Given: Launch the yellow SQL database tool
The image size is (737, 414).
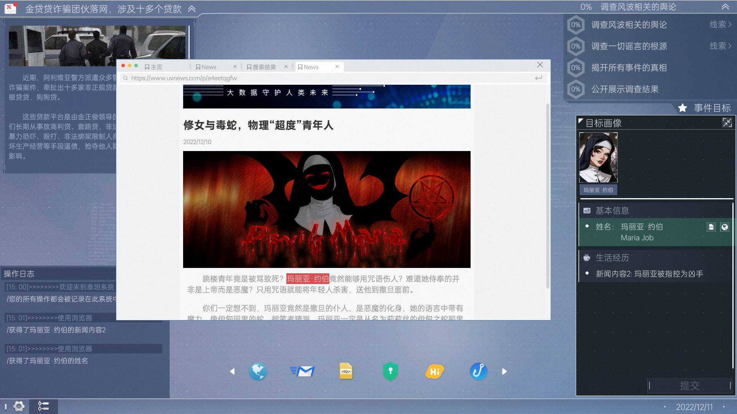Looking at the screenshot, I should (346, 371).
